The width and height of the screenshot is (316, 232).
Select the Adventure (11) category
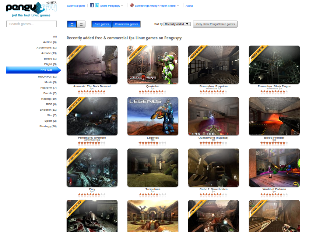46,48
